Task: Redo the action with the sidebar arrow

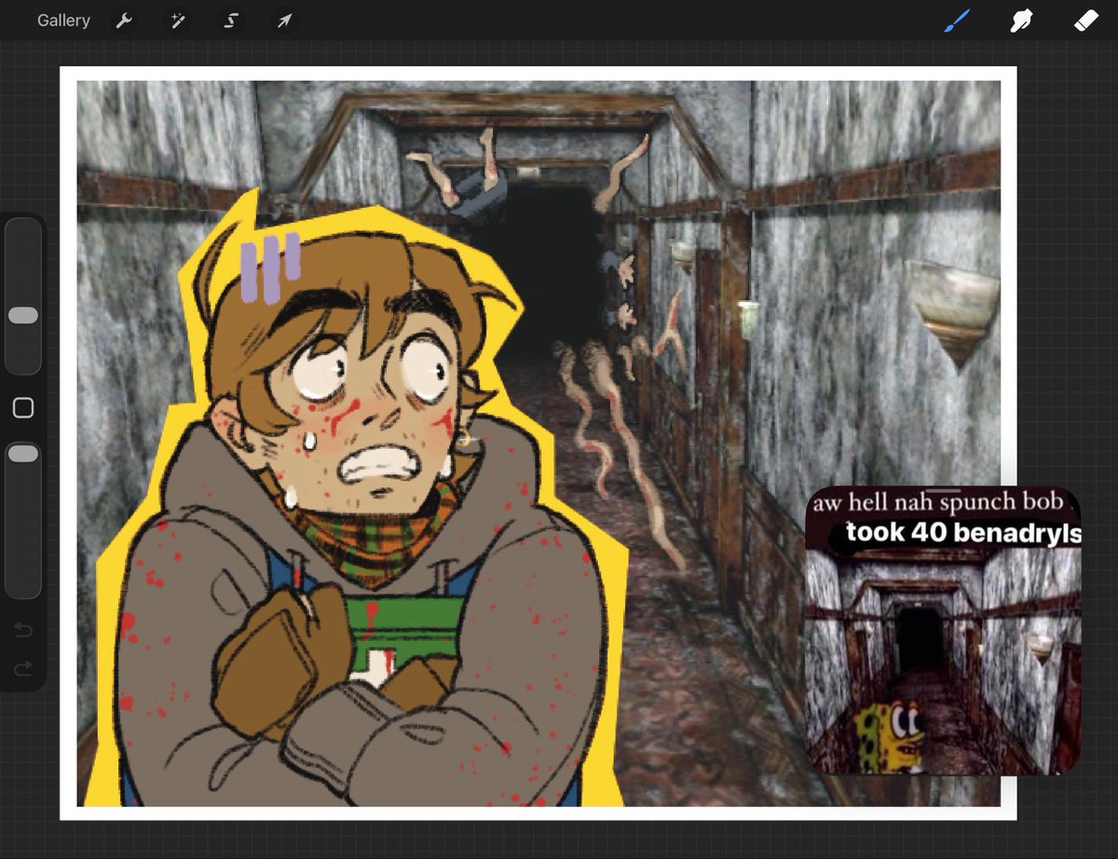Action: pos(23,668)
